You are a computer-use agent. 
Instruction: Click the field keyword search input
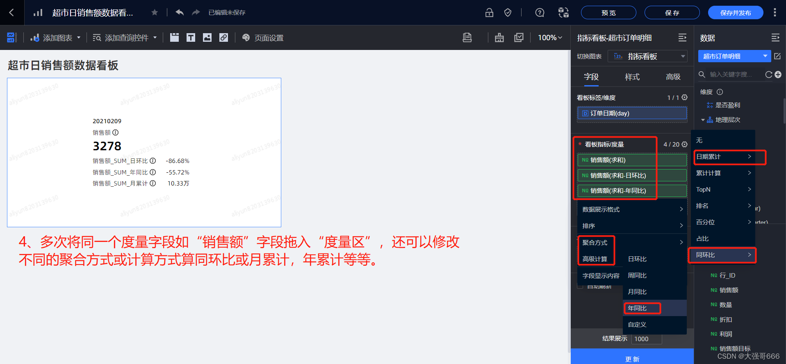(x=731, y=75)
